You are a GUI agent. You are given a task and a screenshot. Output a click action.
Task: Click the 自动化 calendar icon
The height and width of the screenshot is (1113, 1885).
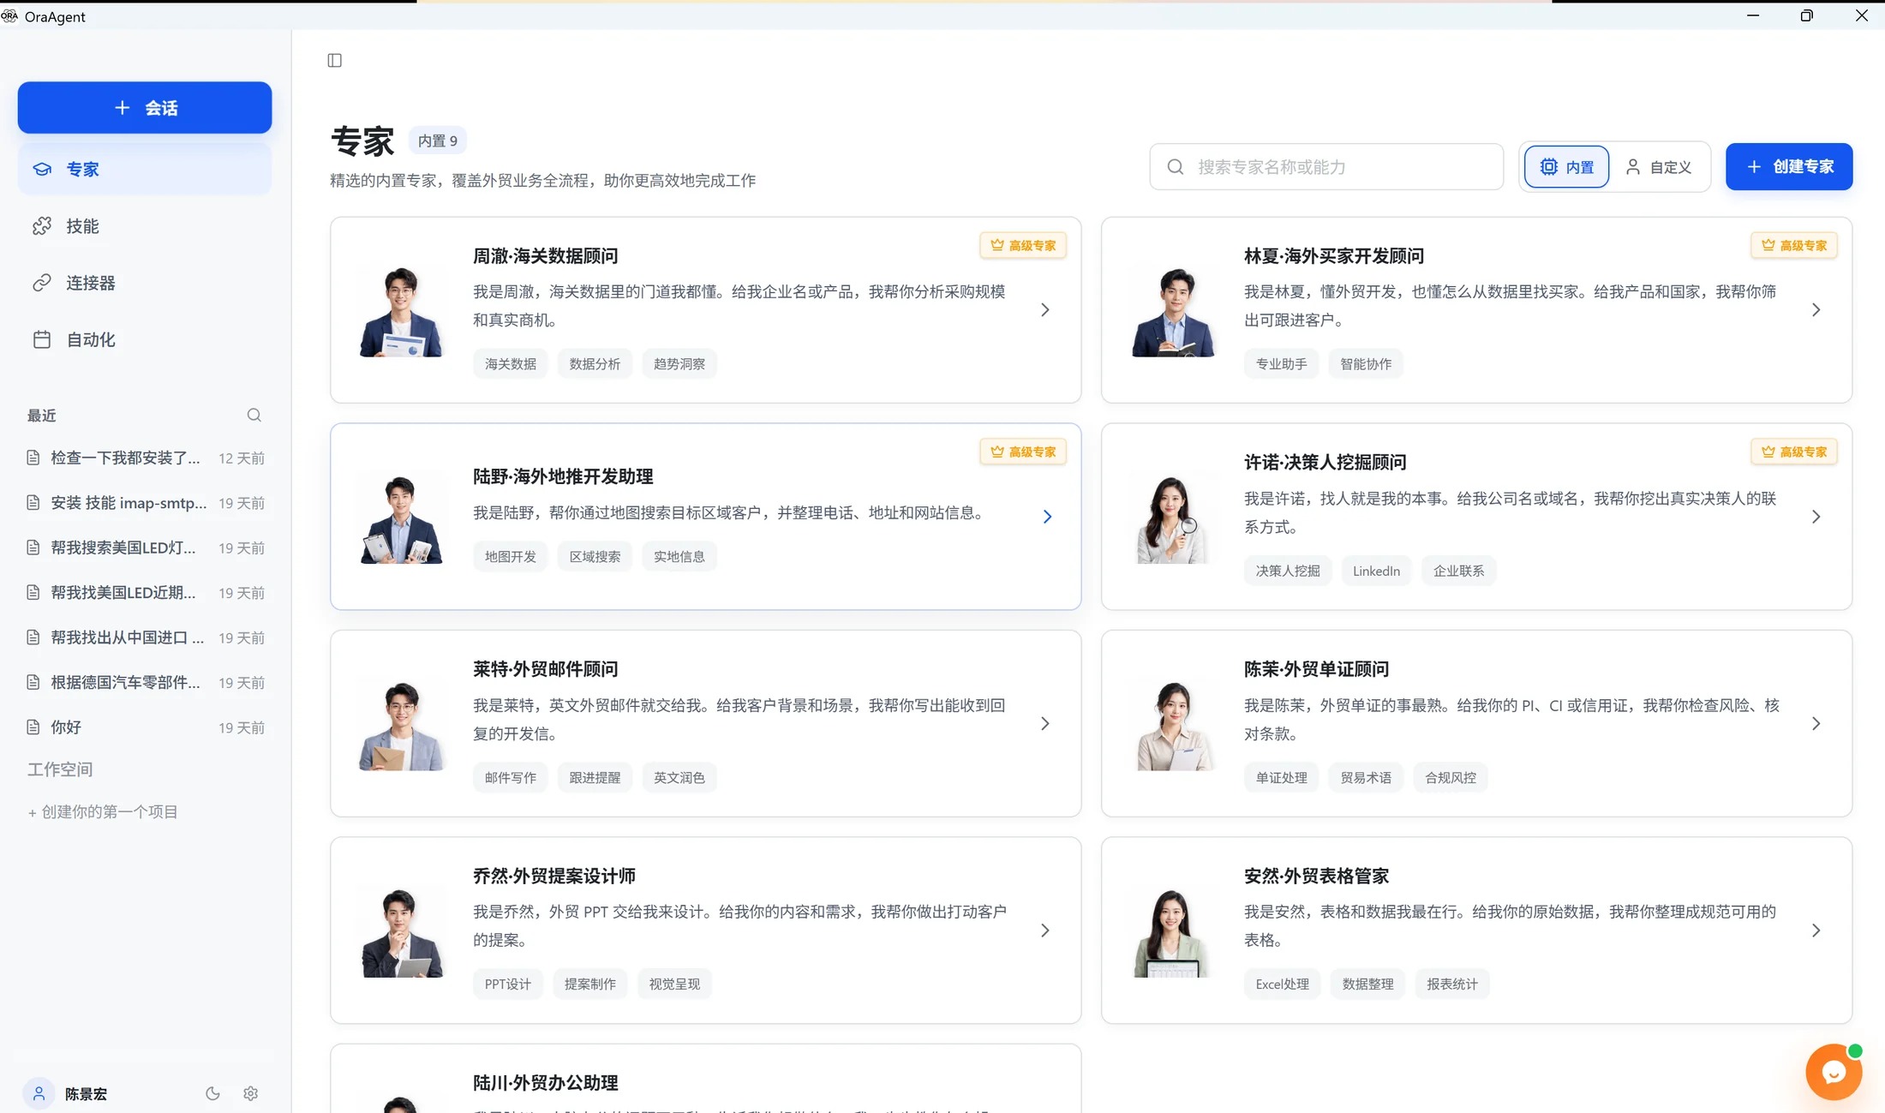(x=42, y=340)
